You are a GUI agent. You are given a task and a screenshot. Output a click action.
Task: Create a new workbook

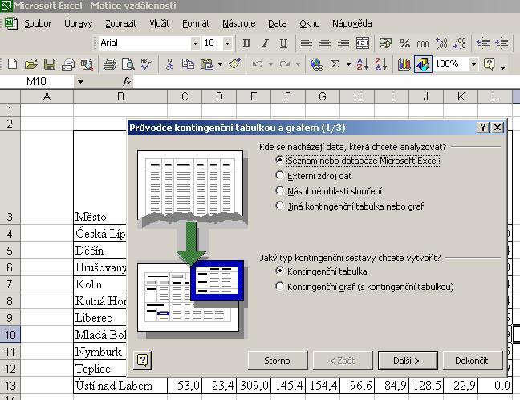point(12,64)
